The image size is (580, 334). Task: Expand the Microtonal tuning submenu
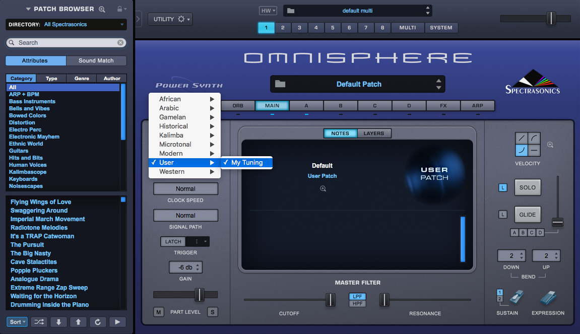coord(184,144)
